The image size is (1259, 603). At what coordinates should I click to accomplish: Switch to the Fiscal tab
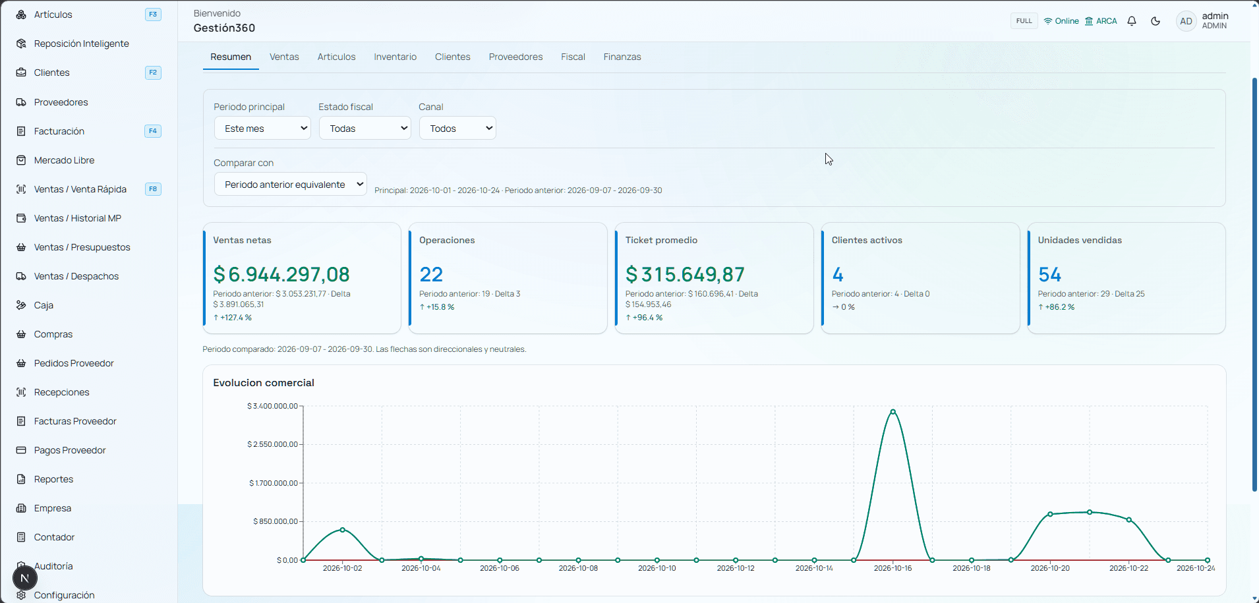[x=573, y=57]
